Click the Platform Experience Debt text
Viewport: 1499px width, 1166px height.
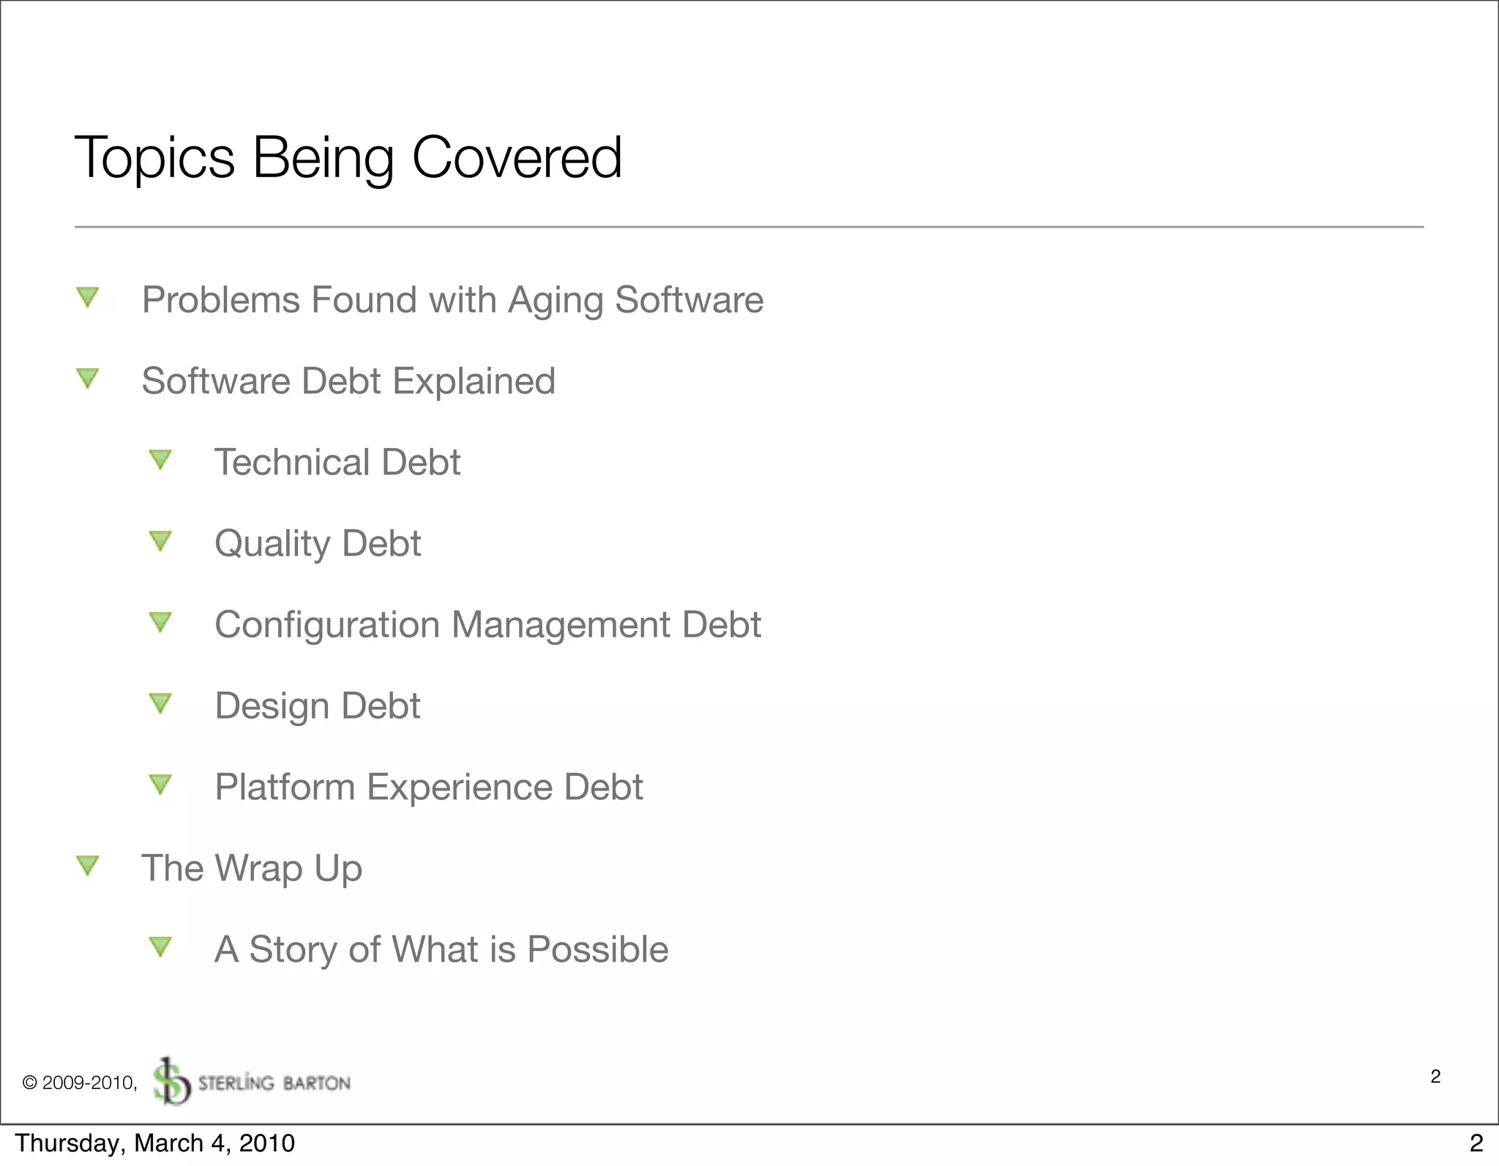[429, 788]
